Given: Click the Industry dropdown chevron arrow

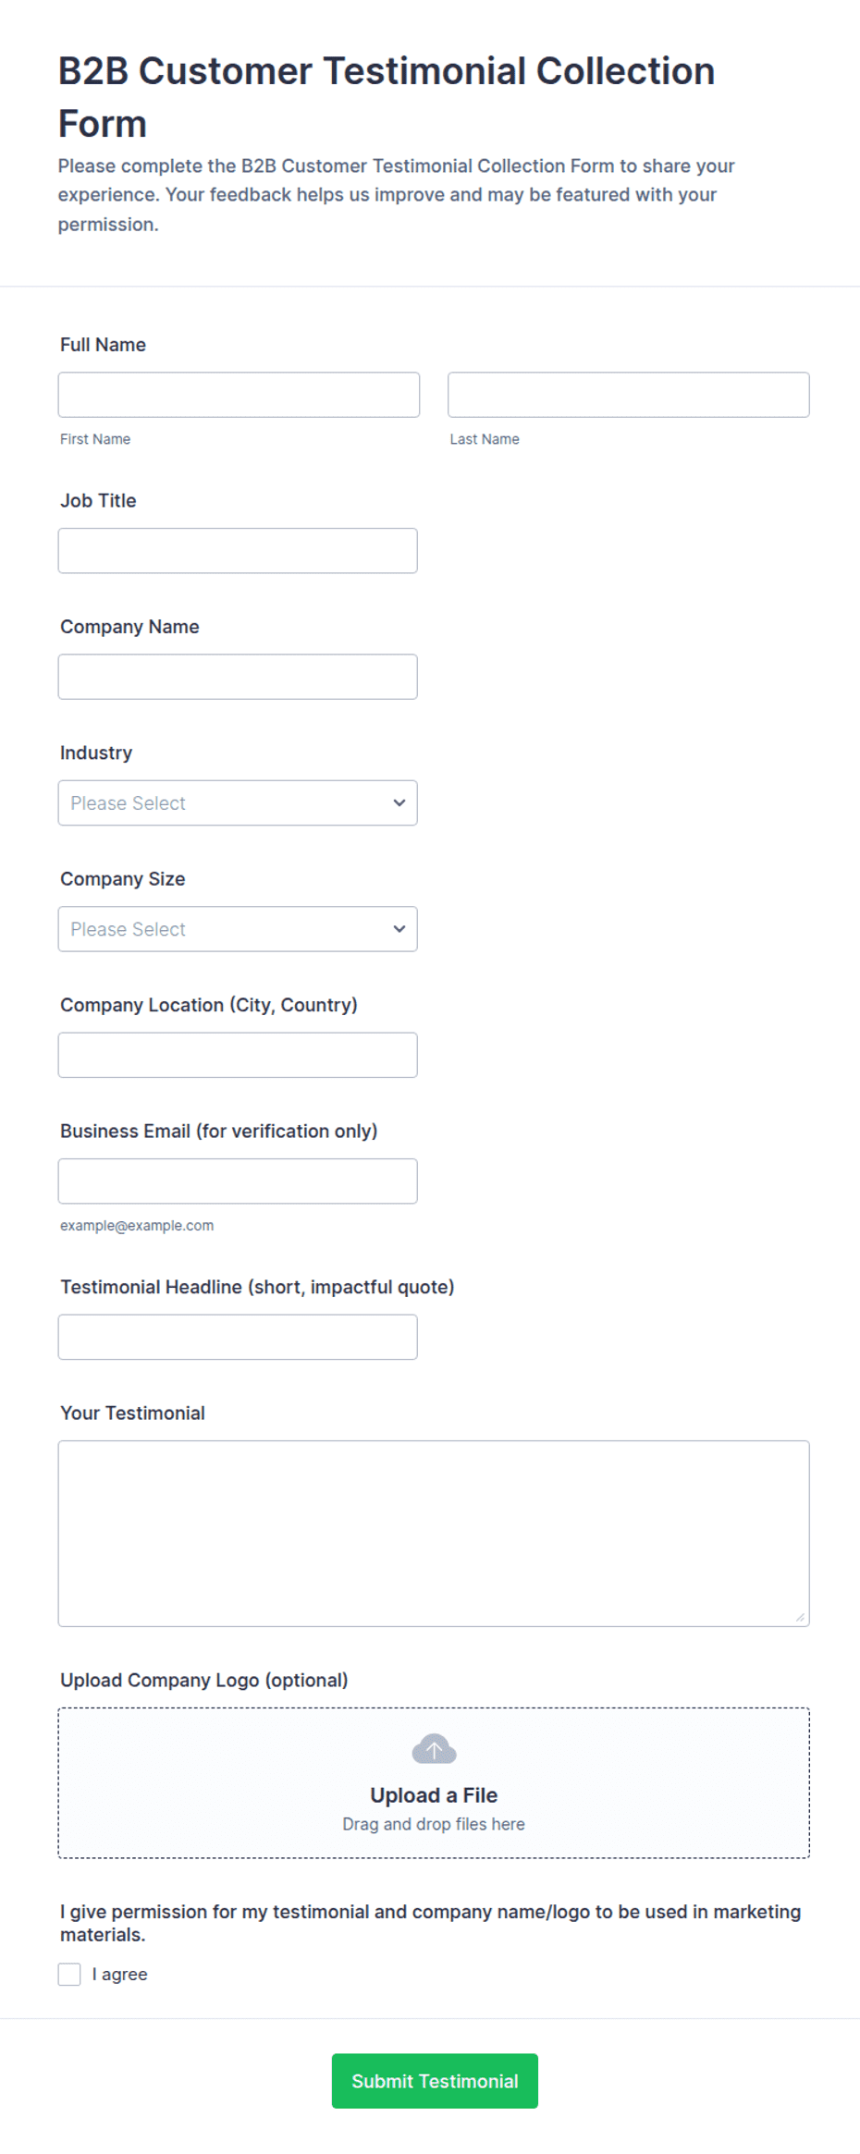Looking at the screenshot, I should point(399,802).
